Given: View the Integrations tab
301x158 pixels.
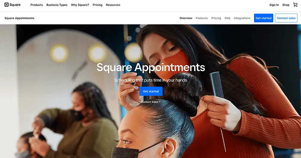Looking at the screenshot, I should [x=242, y=18].
